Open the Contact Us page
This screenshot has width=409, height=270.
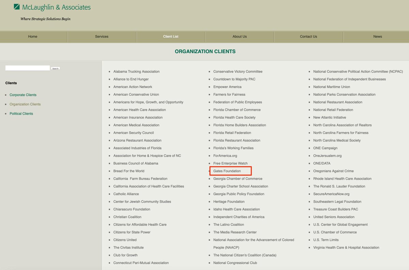tap(308, 36)
